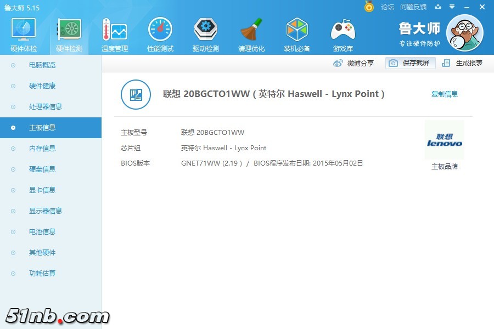This screenshot has width=494, height=329.
Task: Click the gold medal icon in title bar
Action: (369, 7)
